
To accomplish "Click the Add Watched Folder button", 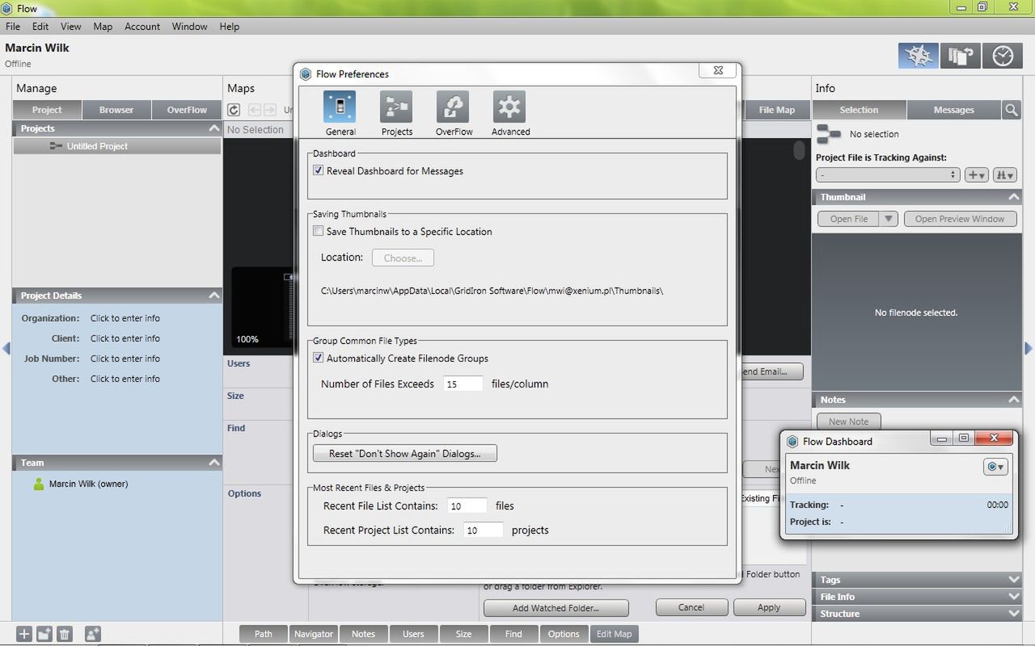I will pyautogui.click(x=556, y=608).
